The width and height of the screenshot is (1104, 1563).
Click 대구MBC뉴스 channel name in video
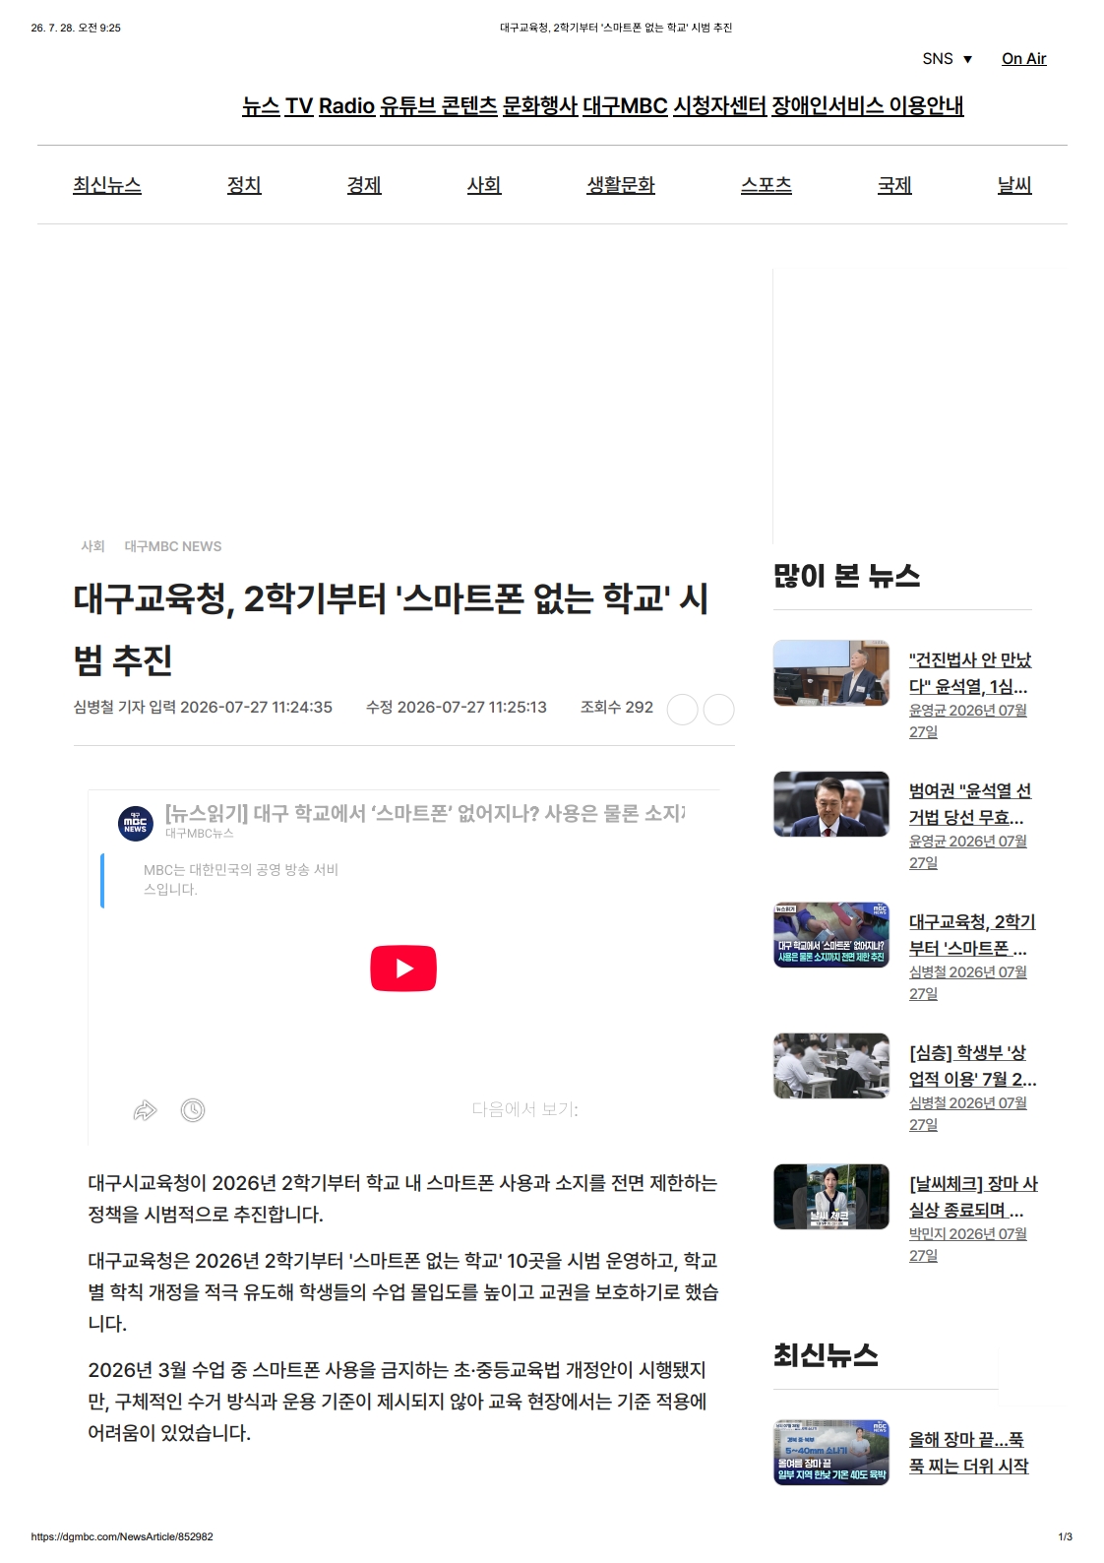[200, 834]
